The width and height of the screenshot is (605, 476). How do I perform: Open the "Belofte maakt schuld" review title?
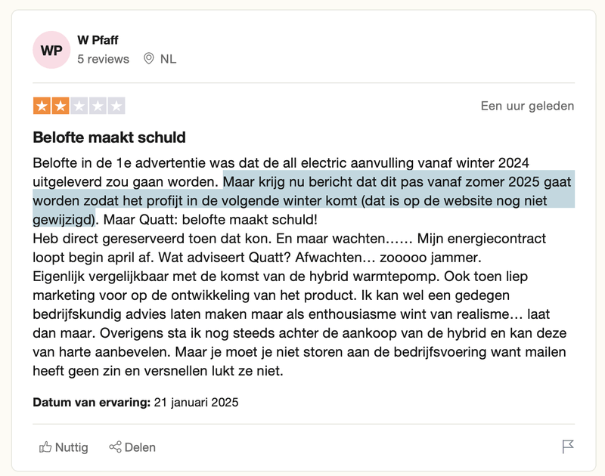[109, 138]
